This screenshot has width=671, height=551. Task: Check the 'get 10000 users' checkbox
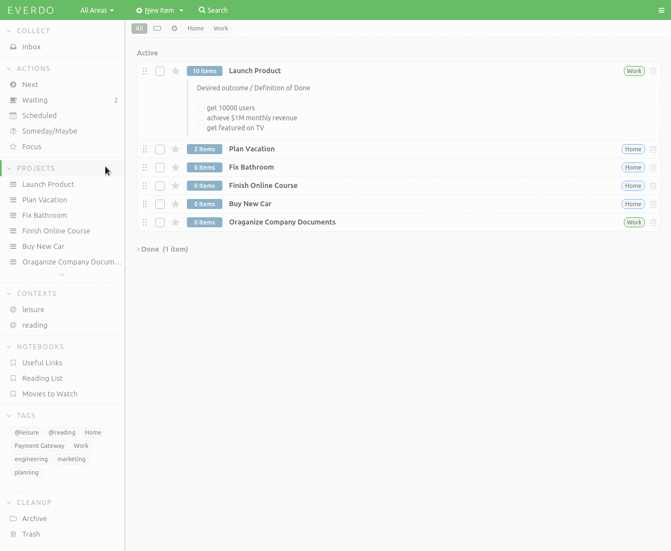pos(200,108)
